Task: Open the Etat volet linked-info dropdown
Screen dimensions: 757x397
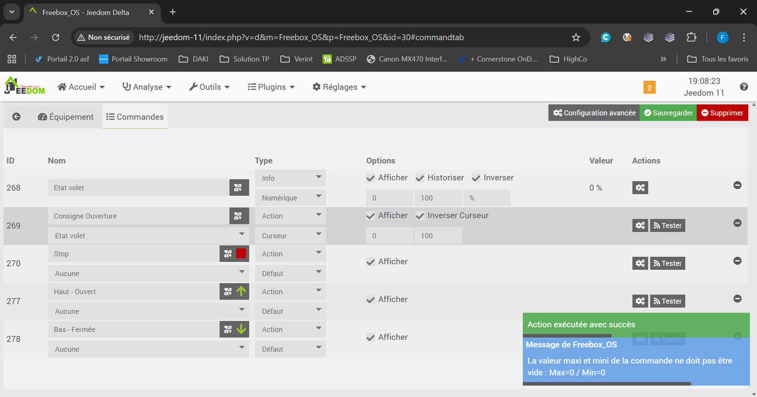Action: click(x=148, y=236)
